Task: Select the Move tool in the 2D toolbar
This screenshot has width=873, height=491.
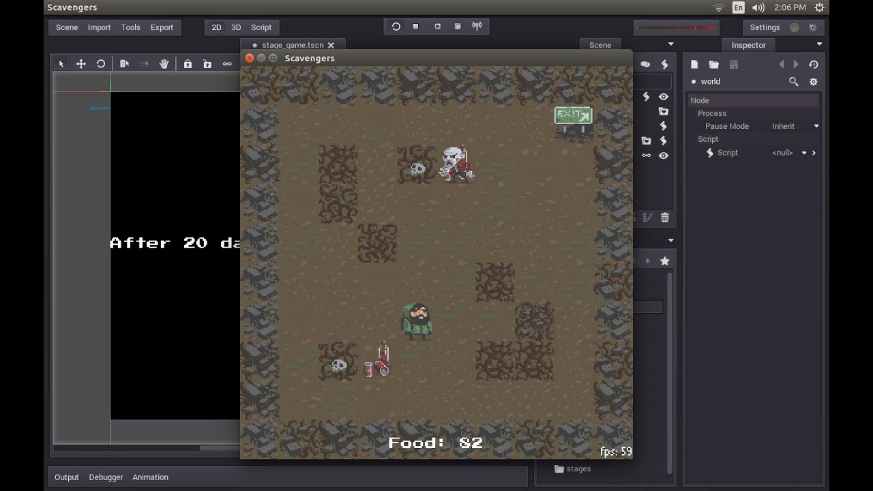Action: pyautogui.click(x=81, y=63)
